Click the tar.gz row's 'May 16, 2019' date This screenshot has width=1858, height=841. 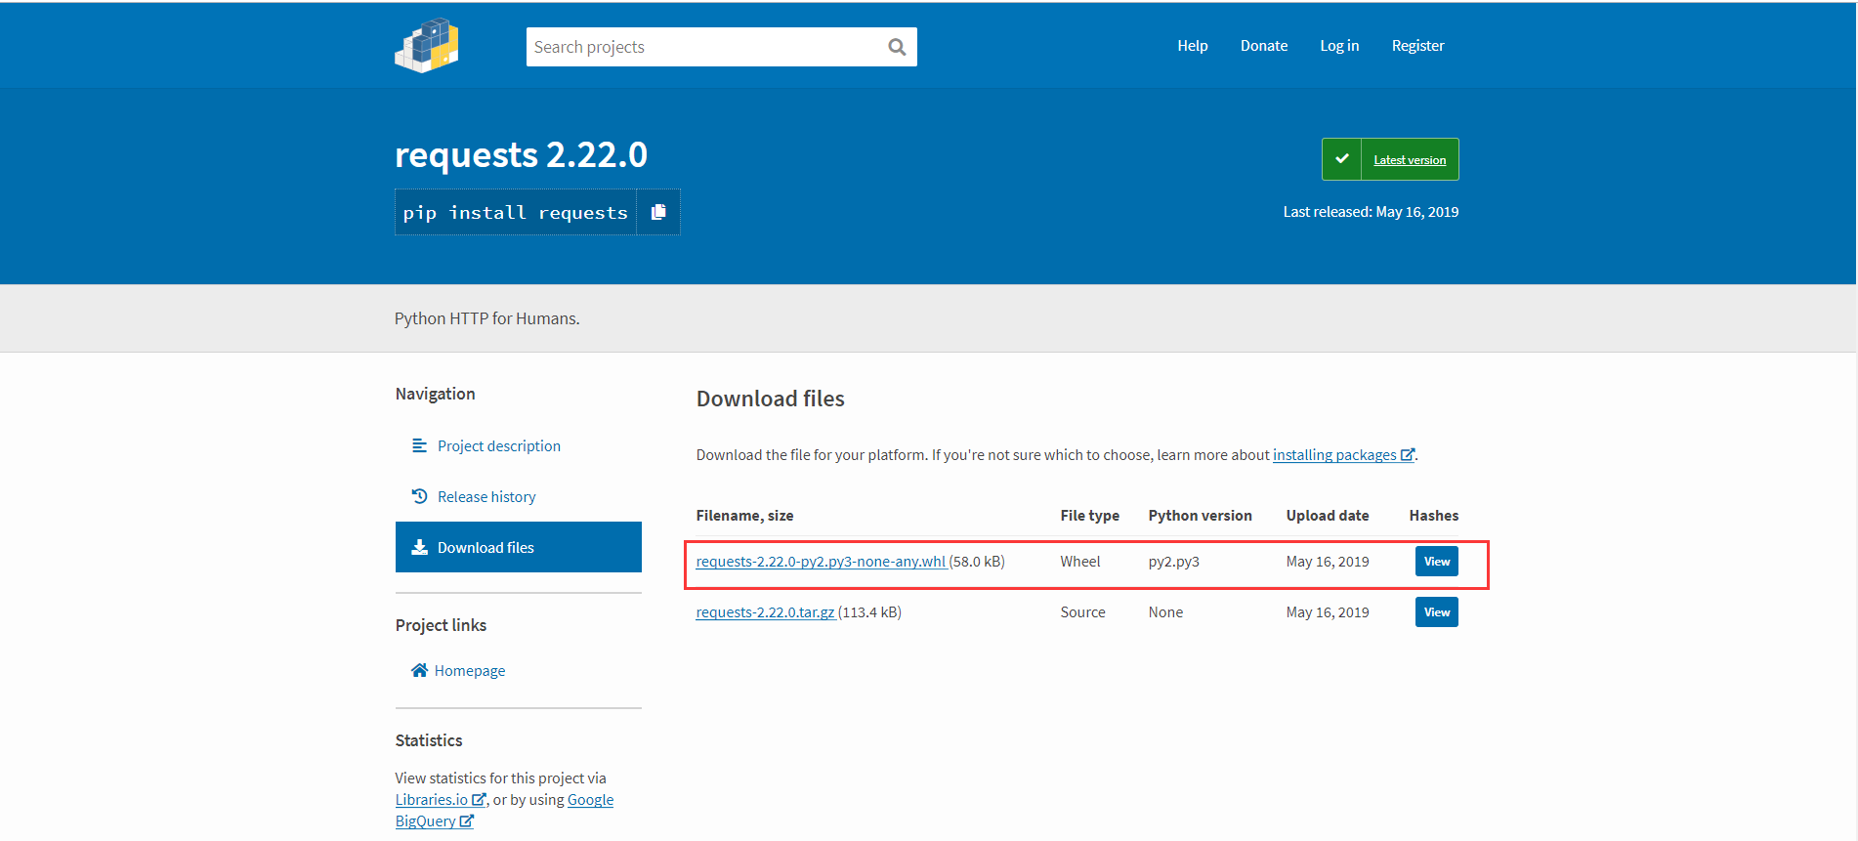1328,612
